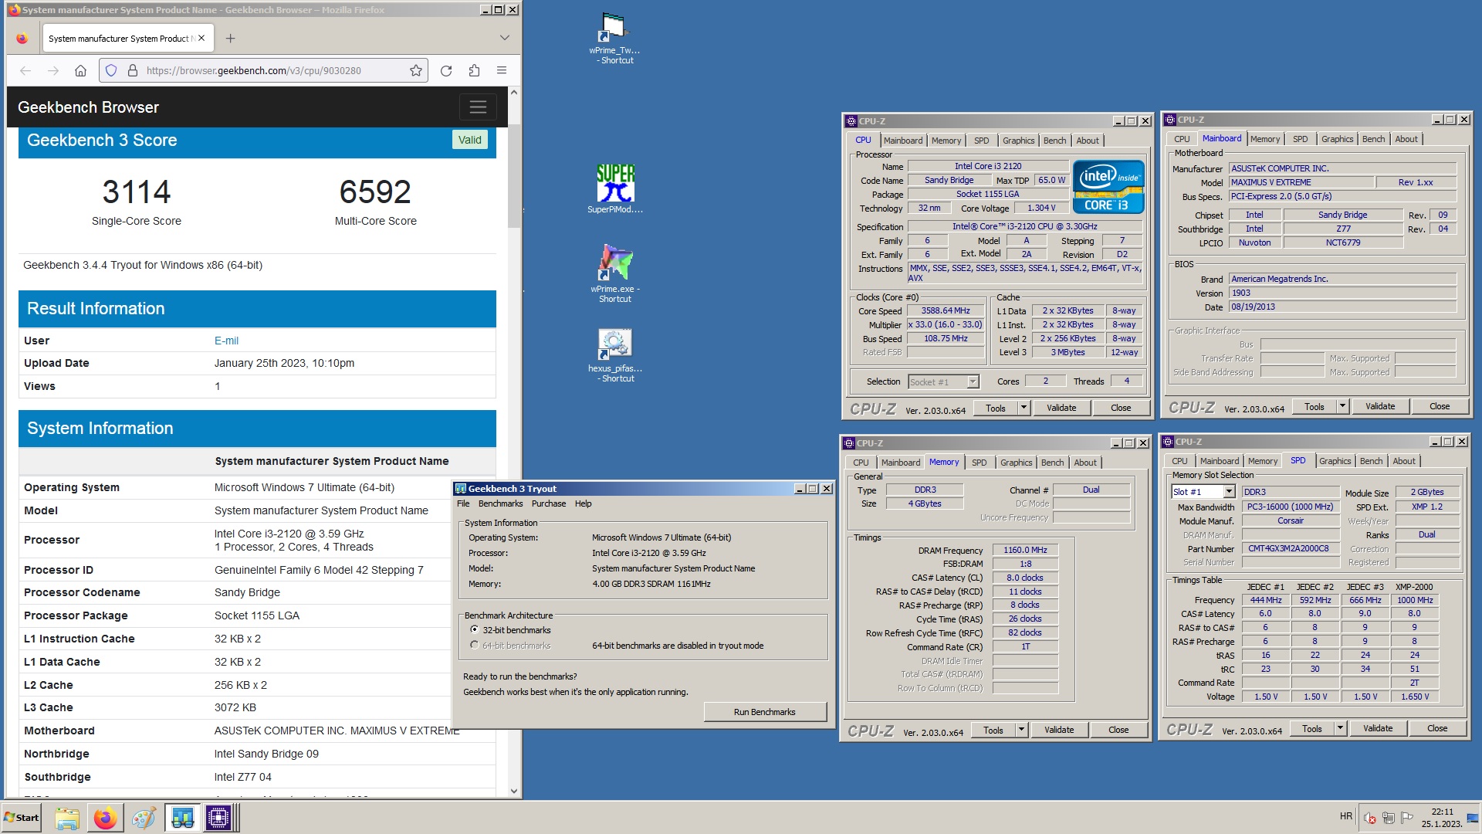Click the Firefox forward arrow
Viewport: 1482px width, 834px height.
[53, 70]
